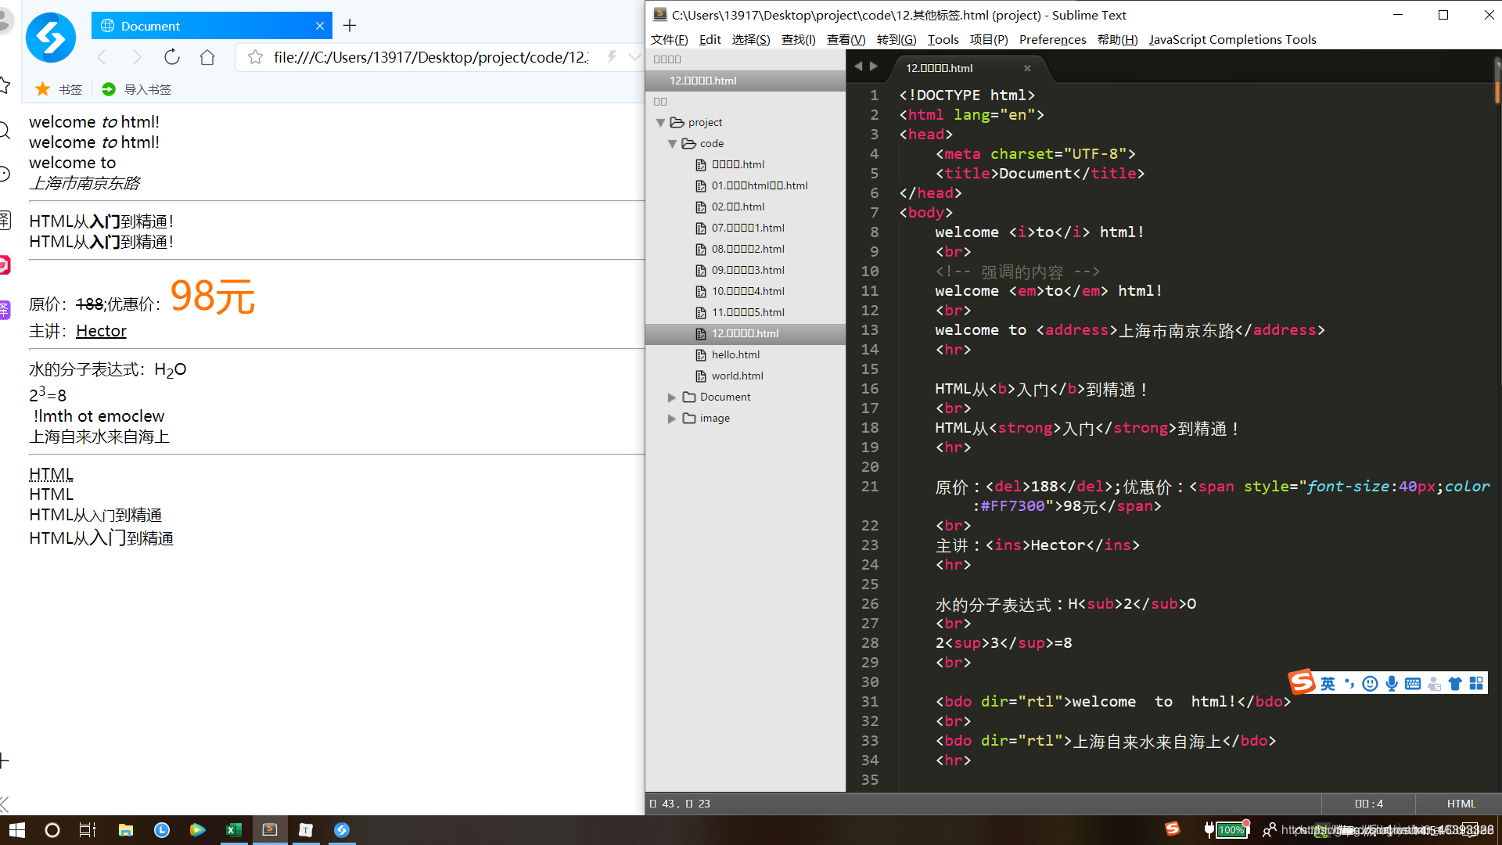Click the import bookmarks button
Viewport: 1502px width, 845px height.
tap(137, 89)
